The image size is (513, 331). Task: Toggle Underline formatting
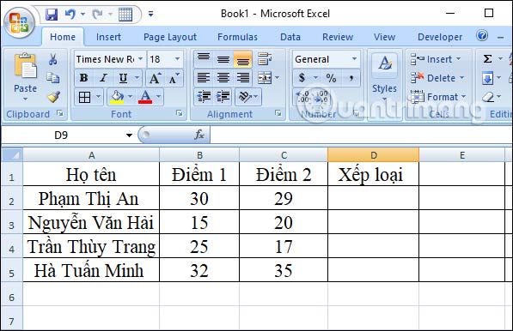coord(123,78)
